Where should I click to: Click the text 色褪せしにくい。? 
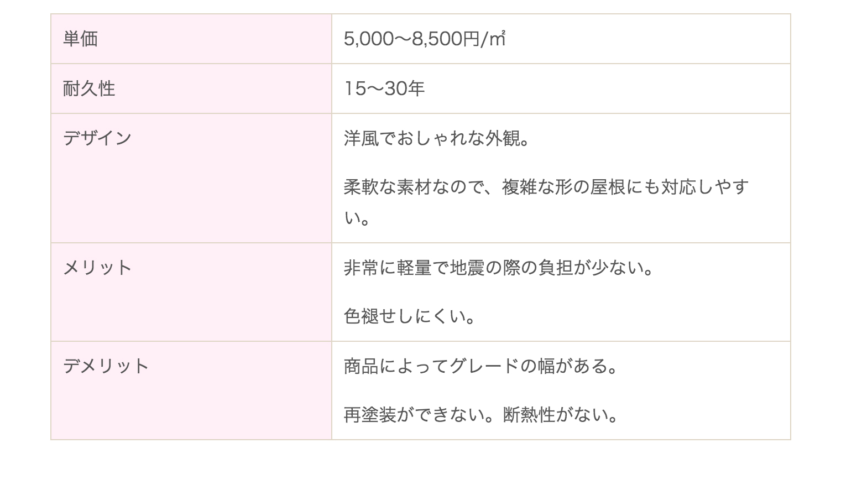pyautogui.click(x=410, y=316)
